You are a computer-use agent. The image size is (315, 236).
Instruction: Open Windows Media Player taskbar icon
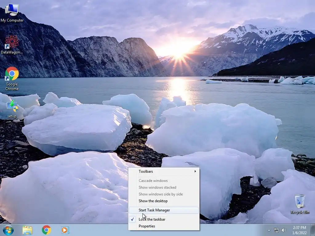coord(65,230)
